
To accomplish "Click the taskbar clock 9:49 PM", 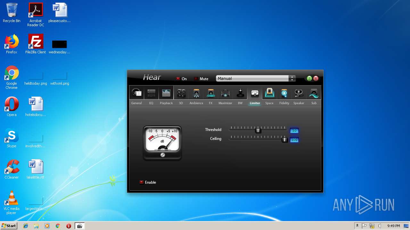I will pos(393,226).
